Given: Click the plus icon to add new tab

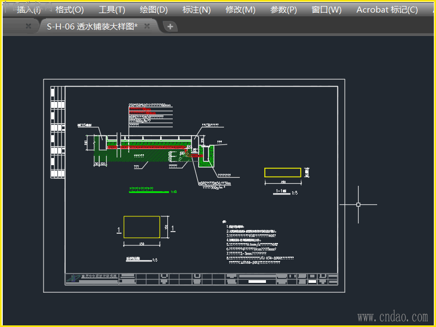Looking at the screenshot, I should pyautogui.click(x=170, y=26).
